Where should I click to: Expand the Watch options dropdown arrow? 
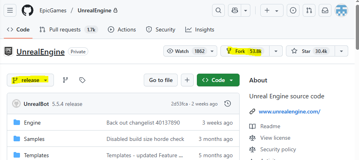click(212, 51)
